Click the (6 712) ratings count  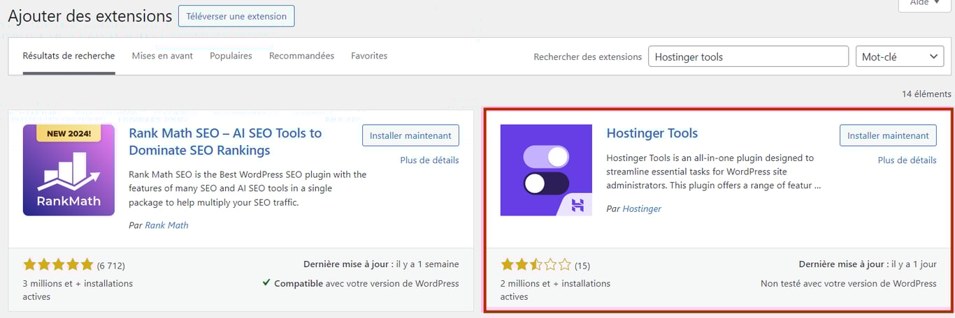110,266
